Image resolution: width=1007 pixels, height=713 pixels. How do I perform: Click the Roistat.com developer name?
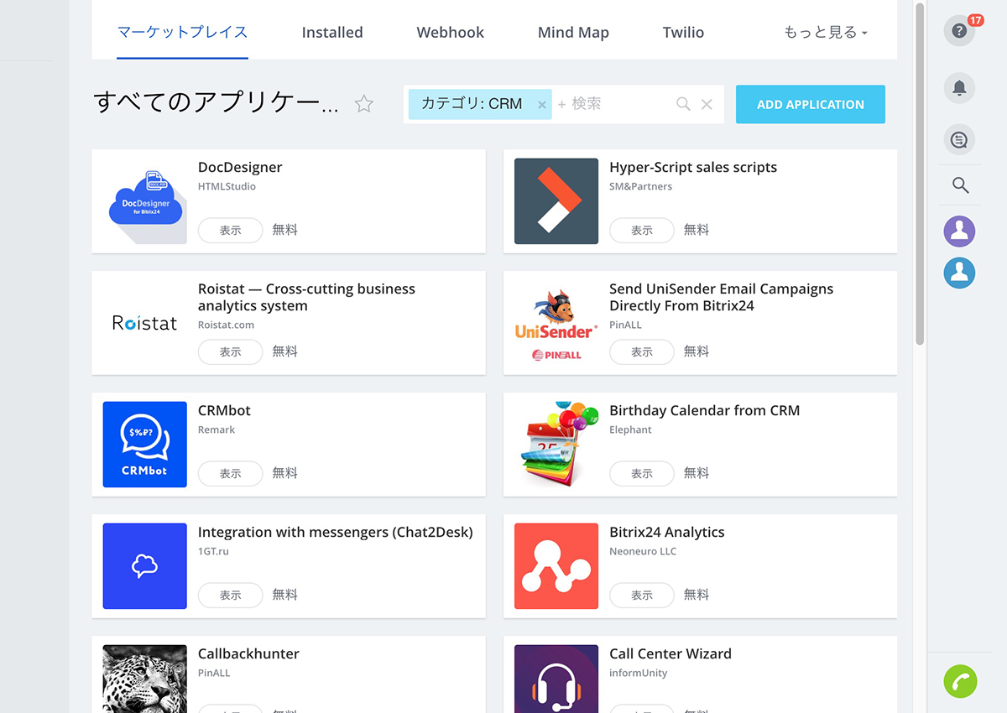pos(226,325)
